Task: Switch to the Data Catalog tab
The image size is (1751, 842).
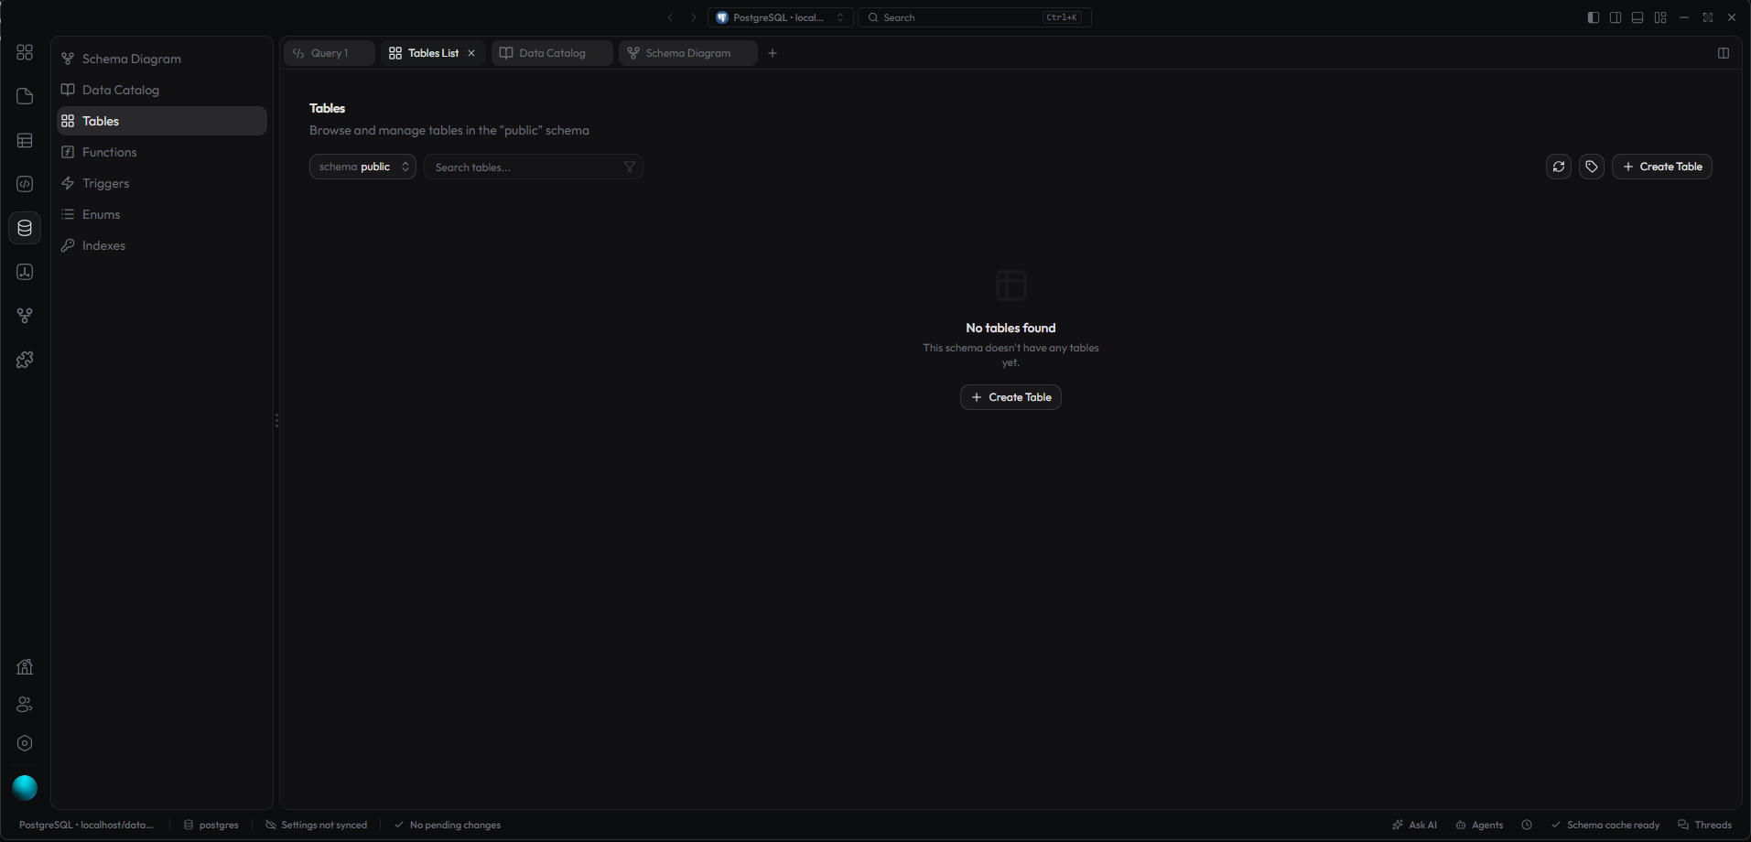Action: (x=552, y=53)
